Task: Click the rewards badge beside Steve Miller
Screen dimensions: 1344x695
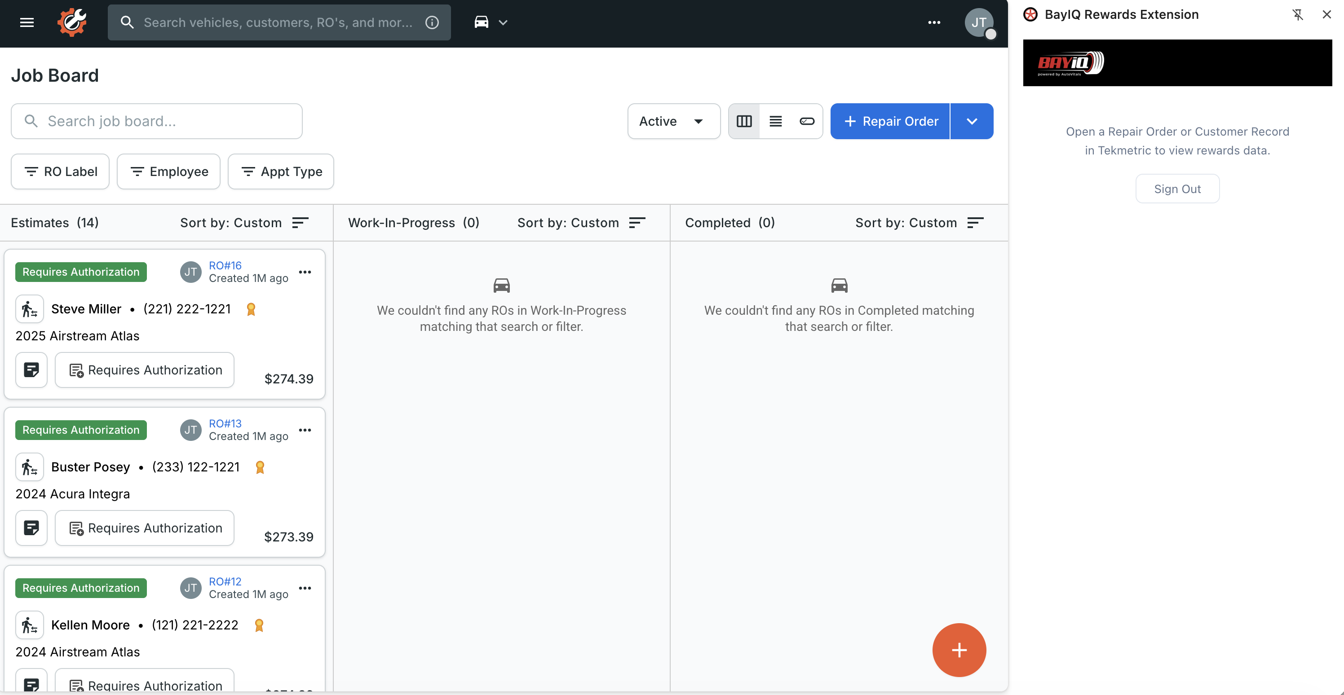Action: click(251, 309)
